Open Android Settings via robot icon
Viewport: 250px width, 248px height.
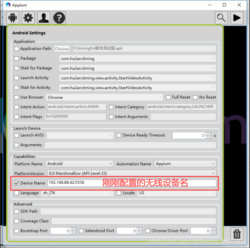(x=13, y=18)
